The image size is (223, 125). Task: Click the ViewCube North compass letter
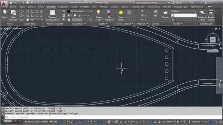(213, 33)
